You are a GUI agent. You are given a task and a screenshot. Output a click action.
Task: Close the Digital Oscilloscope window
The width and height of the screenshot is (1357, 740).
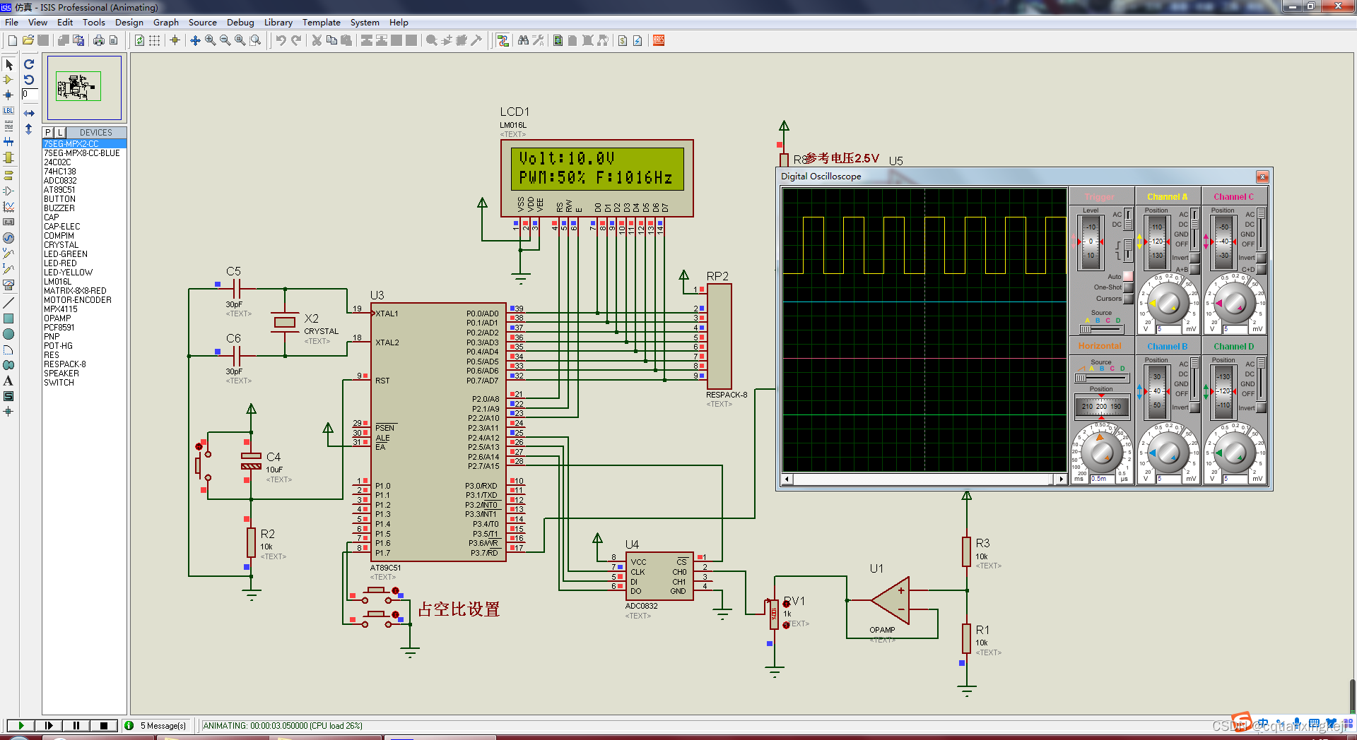point(1262,177)
